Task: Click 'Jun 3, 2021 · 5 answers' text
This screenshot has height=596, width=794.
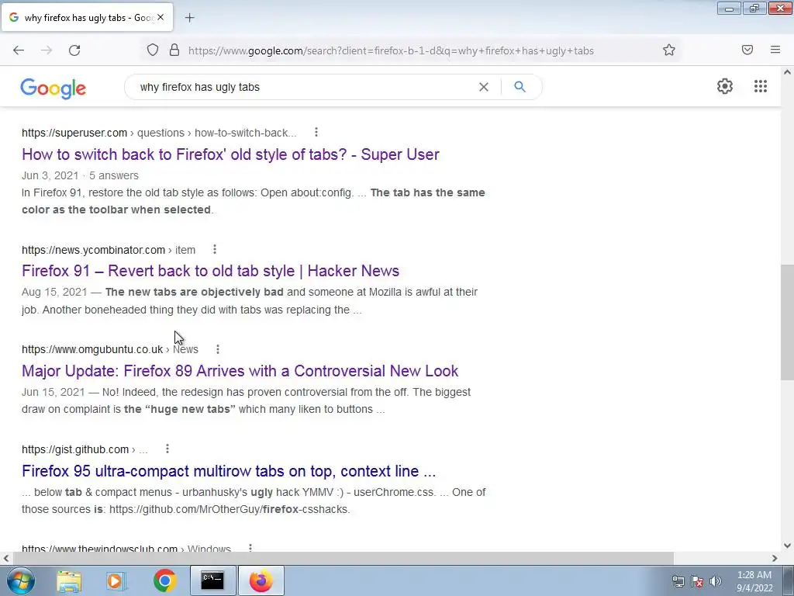Action: (x=80, y=175)
